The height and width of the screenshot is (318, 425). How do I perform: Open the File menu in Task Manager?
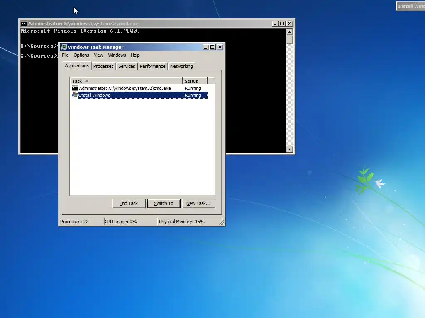(65, 55)
